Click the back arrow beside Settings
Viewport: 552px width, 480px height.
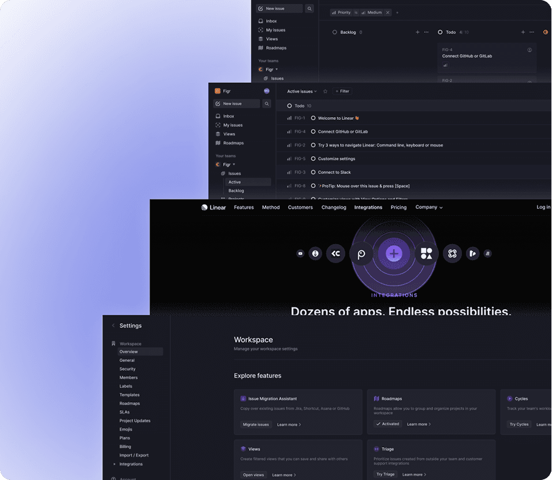[113, 326]
